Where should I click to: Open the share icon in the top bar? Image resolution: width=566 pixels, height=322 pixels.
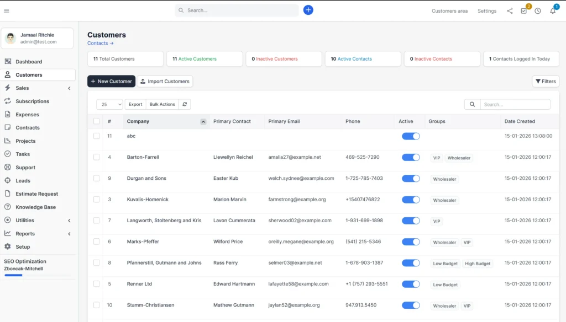pyautogui.click(x=509, y=10)
